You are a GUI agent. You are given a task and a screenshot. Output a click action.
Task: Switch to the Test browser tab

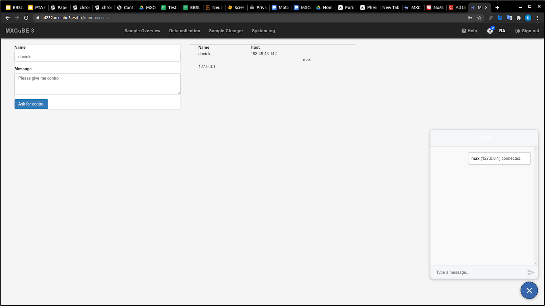click(170, 7)
